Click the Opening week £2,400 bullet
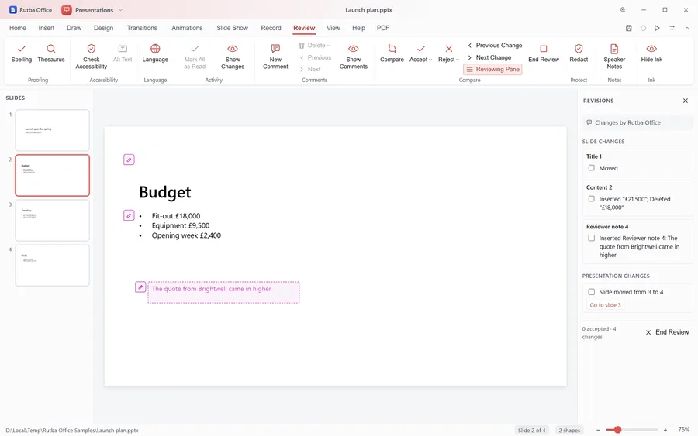The width and height of the screenshot is (698, 436). 186,235
